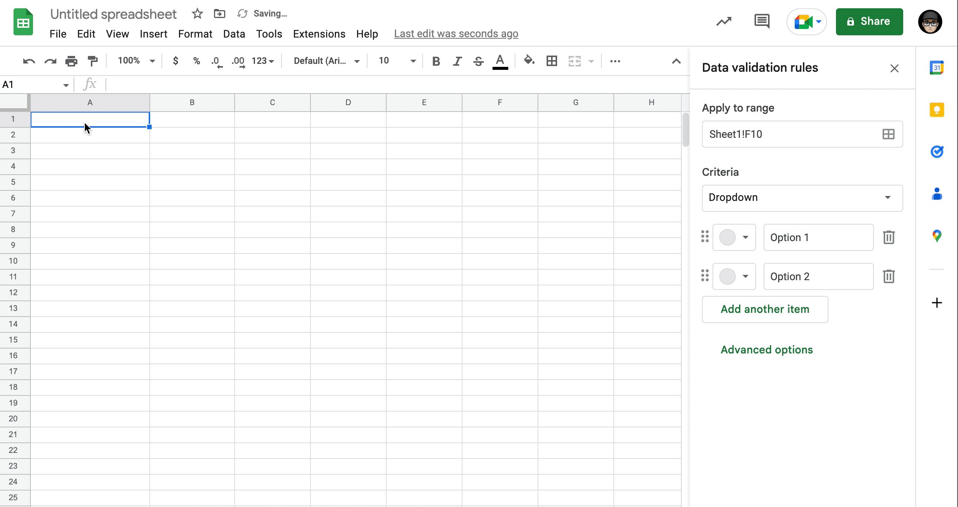The height and width of the screenshot is (507, 958).
Task: Open the text color picker
Action: click(x=500, y=61)
